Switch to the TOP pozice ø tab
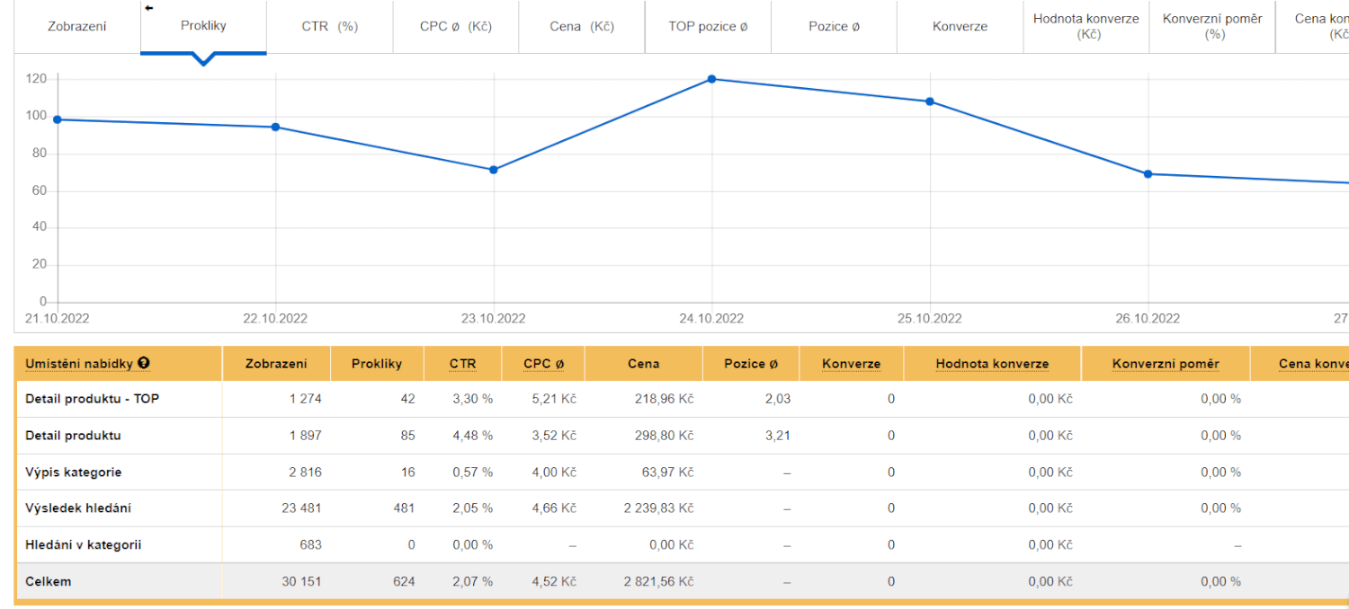The width and height of the screenshot is (1349, 609). click(x=708, y=27)
